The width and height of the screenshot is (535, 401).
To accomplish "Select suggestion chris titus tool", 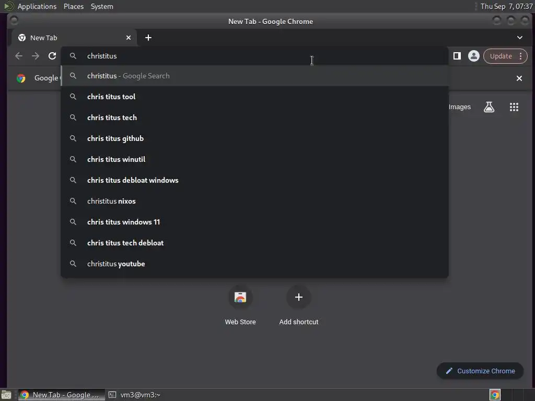I will coord(254,97).
